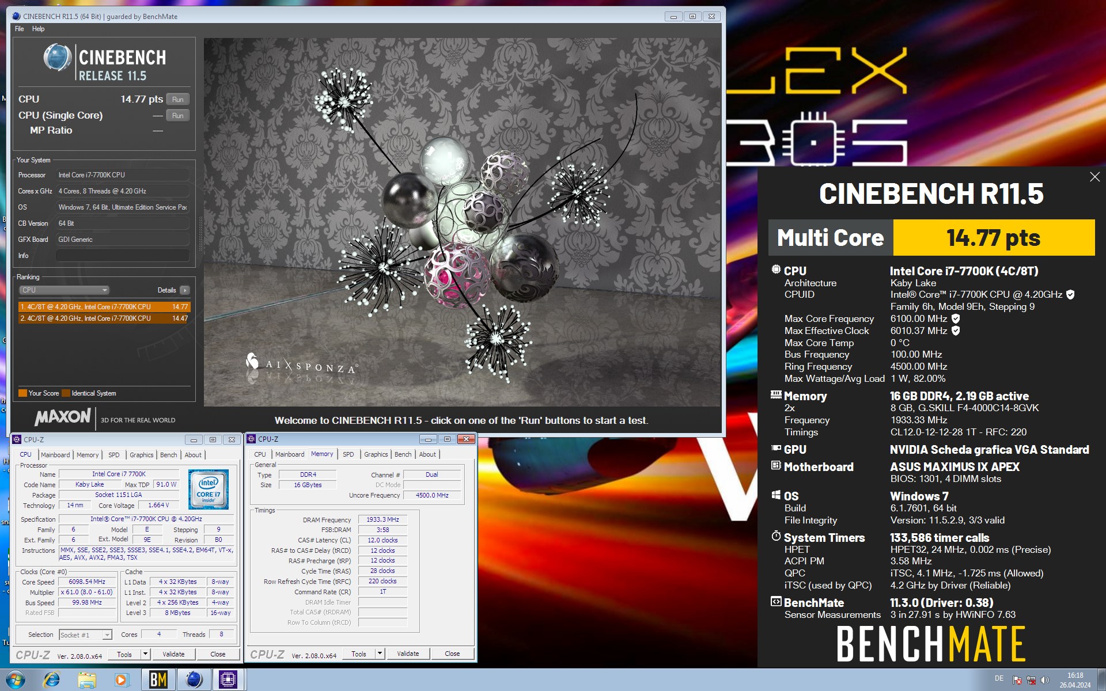1106x691 pixels.
Task: Close the BenchMate result panel with X
Action: (1094, 177)
